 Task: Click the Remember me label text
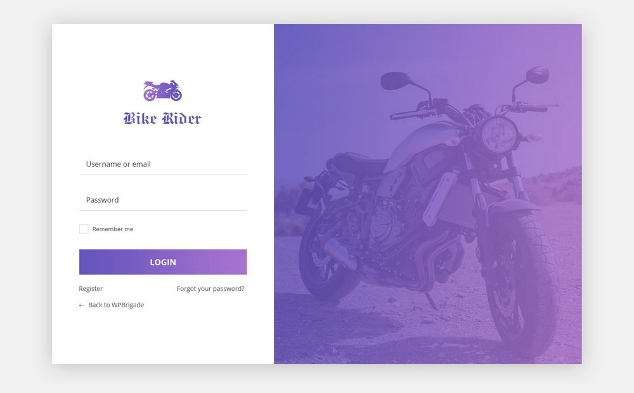[x=113, y=229]
